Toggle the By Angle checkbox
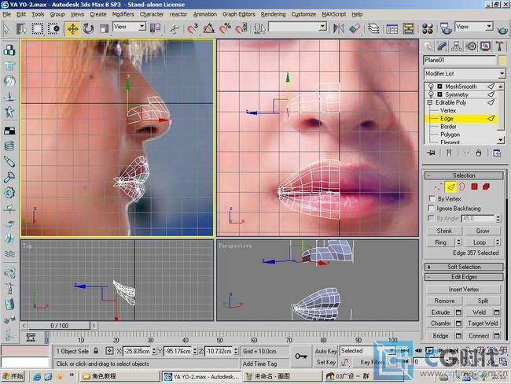The width and height of the screenshot is (511, 384). coord(432,218)
